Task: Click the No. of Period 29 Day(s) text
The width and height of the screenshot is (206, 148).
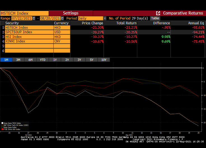Action: pos(128,18)
